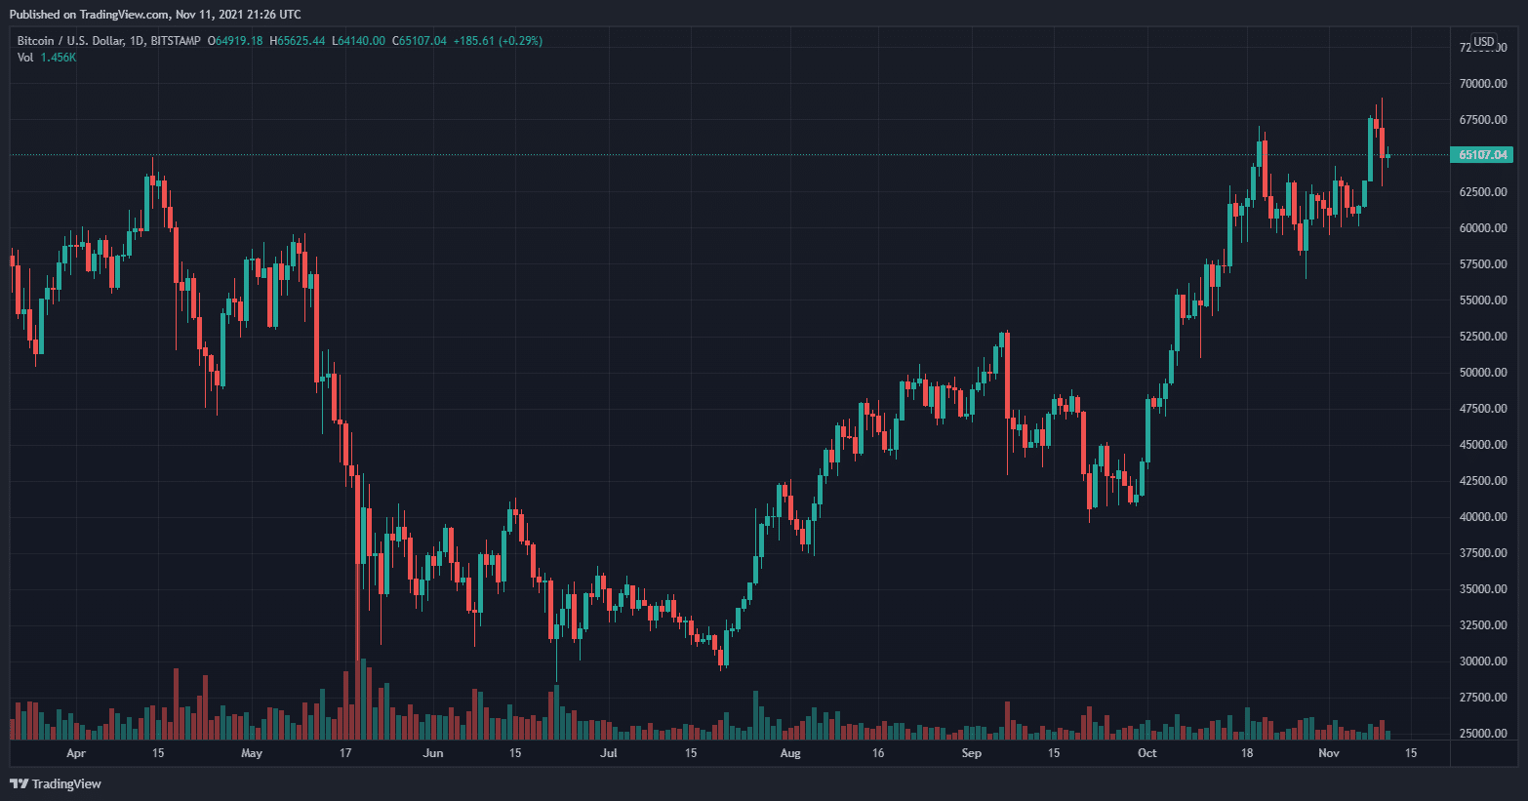This screenshot has height=801, width=1528.
Task: Click the 32500.00 price axis label
Action: point(1483,625)
